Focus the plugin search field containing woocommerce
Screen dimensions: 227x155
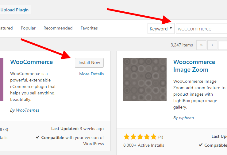(201, 29)
